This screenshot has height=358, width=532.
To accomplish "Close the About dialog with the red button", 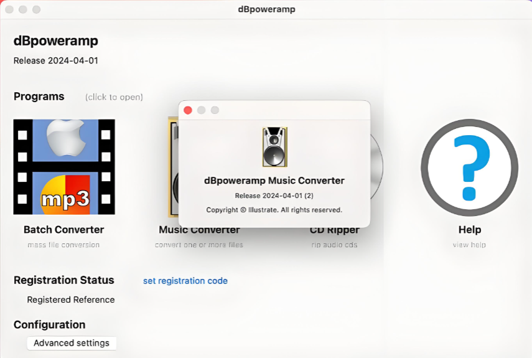I will pyautogui.click(x=188, y=110).
